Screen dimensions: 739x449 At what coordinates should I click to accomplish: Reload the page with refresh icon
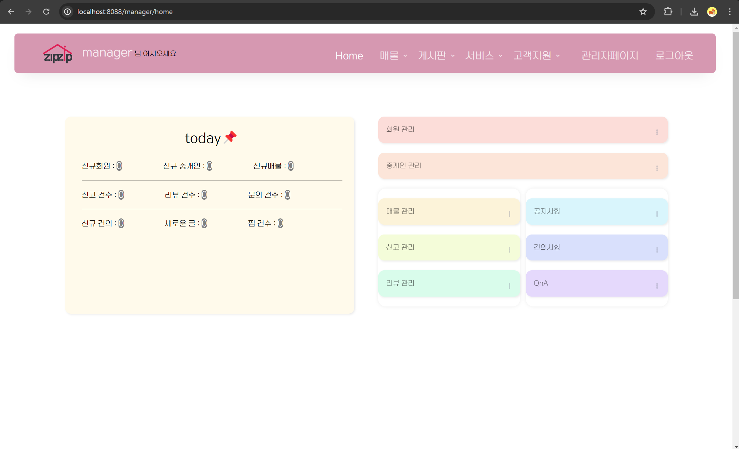pyautogui.click(x=46, y=12)
